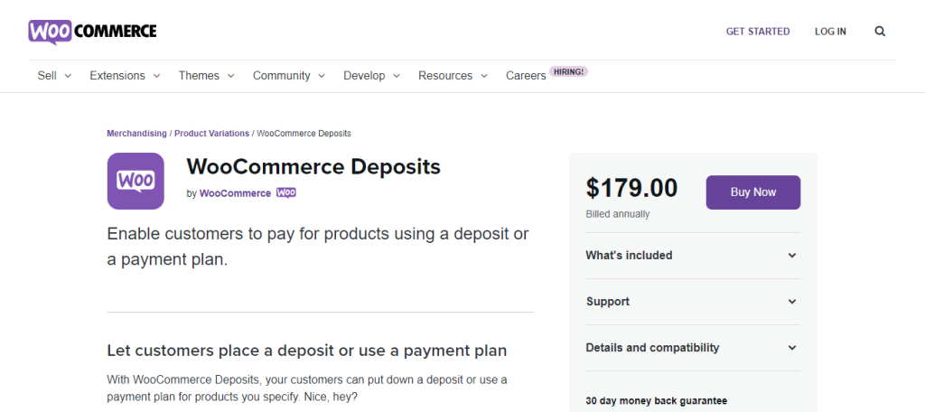
Task: Click the WooCommerce logo in header
Action: click(92, 31)
